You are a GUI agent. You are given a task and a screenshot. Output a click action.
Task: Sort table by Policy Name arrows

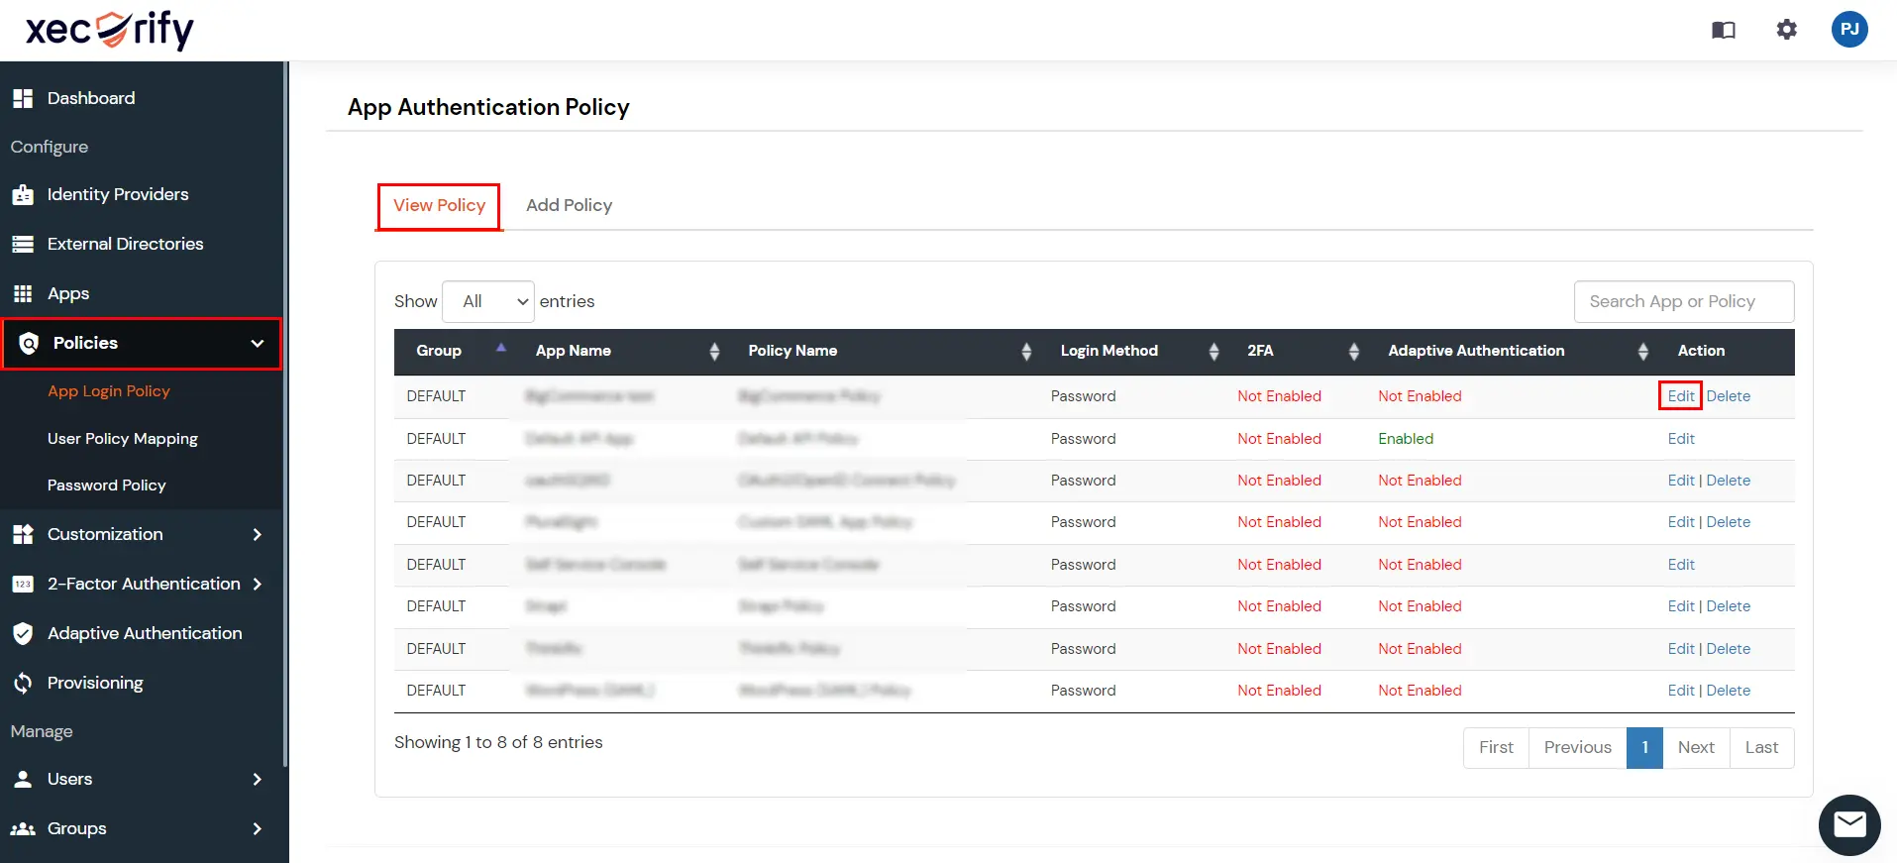pyautogui.click(x=1026, y=351)
